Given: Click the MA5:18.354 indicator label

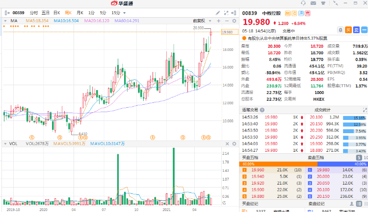Looking at the screenshot, I should point(37,21).
